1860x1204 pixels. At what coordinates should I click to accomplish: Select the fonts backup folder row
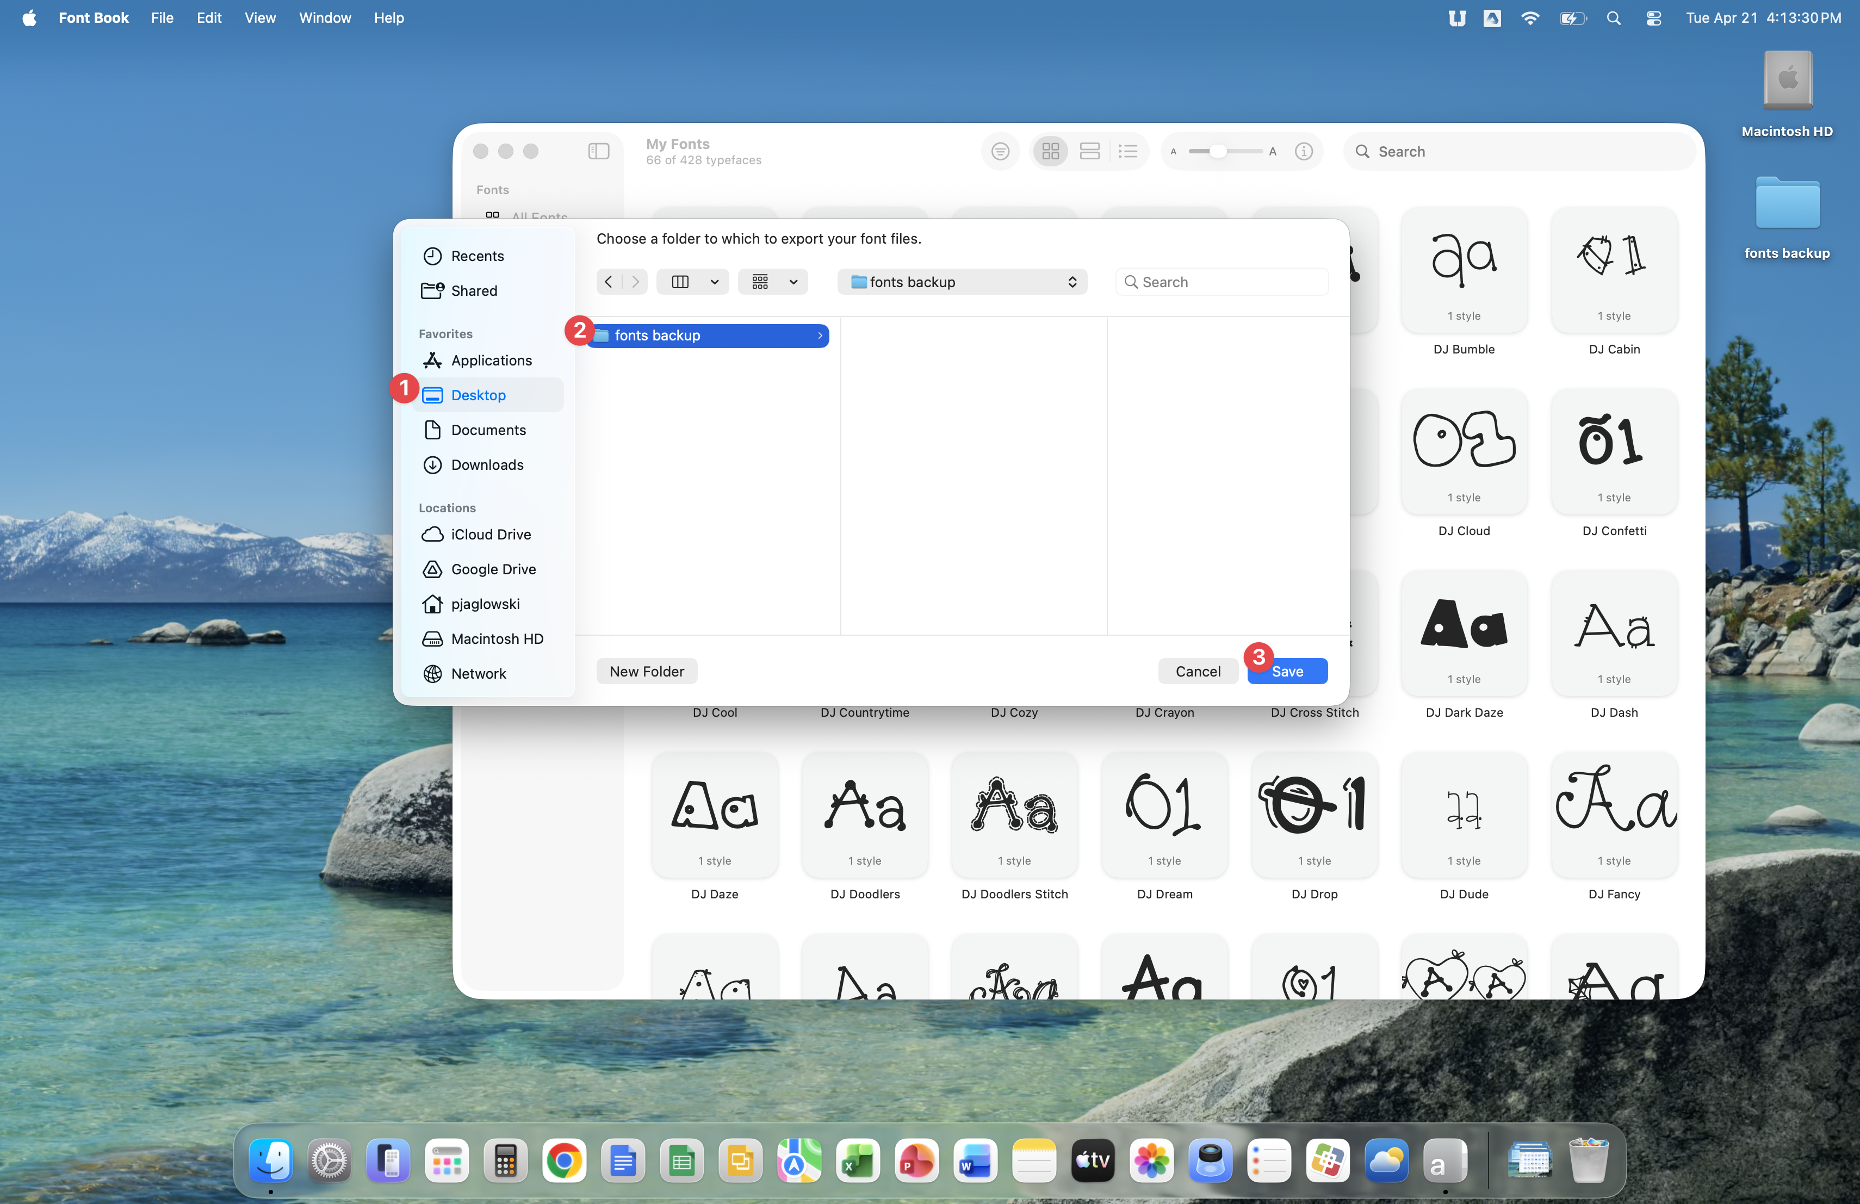pos(708,336)
